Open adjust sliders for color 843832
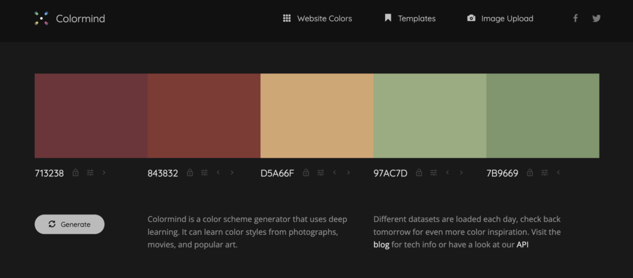 tap(204, 173)
